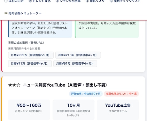Switch to ③ ジャンル別相場 tab
This screenshot has height=121, width=147.
point(68,1)
